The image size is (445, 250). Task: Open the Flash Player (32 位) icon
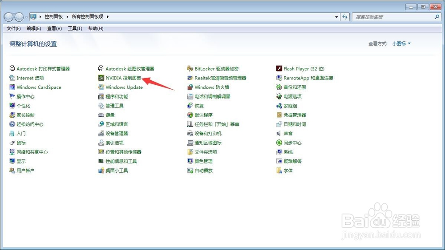tap(279, 68)
